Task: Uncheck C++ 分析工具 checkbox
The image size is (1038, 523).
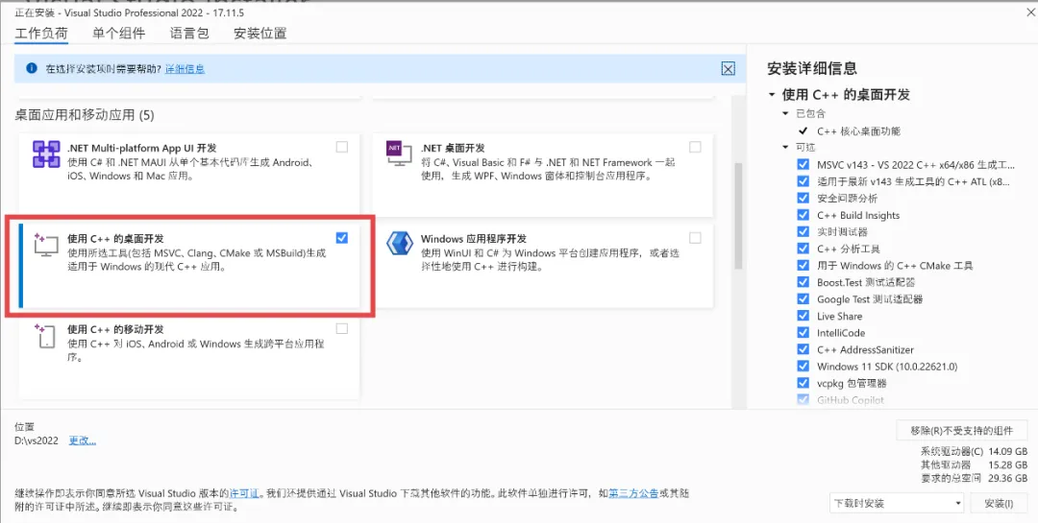Action: click(x=803, y=249)
